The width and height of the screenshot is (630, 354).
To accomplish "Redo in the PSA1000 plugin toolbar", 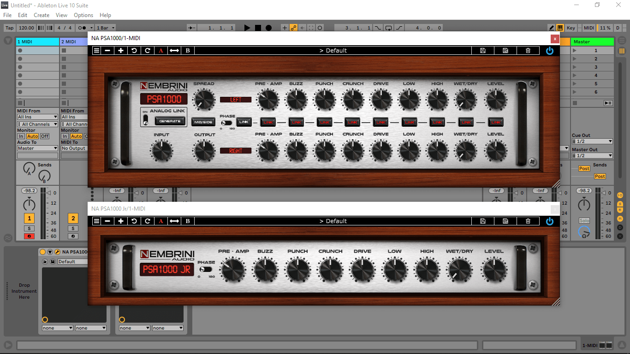I will (148, 50).
